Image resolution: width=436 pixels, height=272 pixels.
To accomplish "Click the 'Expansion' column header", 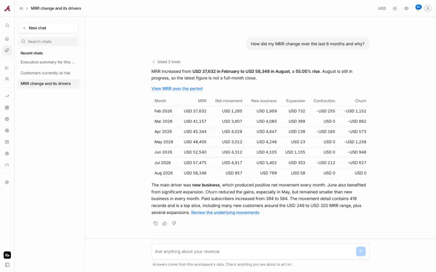I will coord(295,101).
